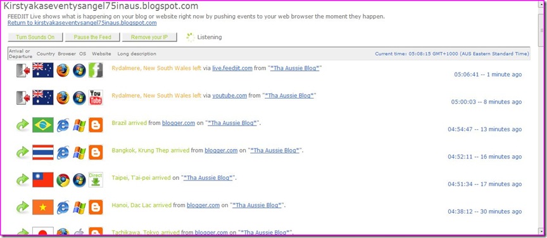This screenshot has width=547, height=238.
Task: Pause the Feed button
Action: [x=92, y=37]
